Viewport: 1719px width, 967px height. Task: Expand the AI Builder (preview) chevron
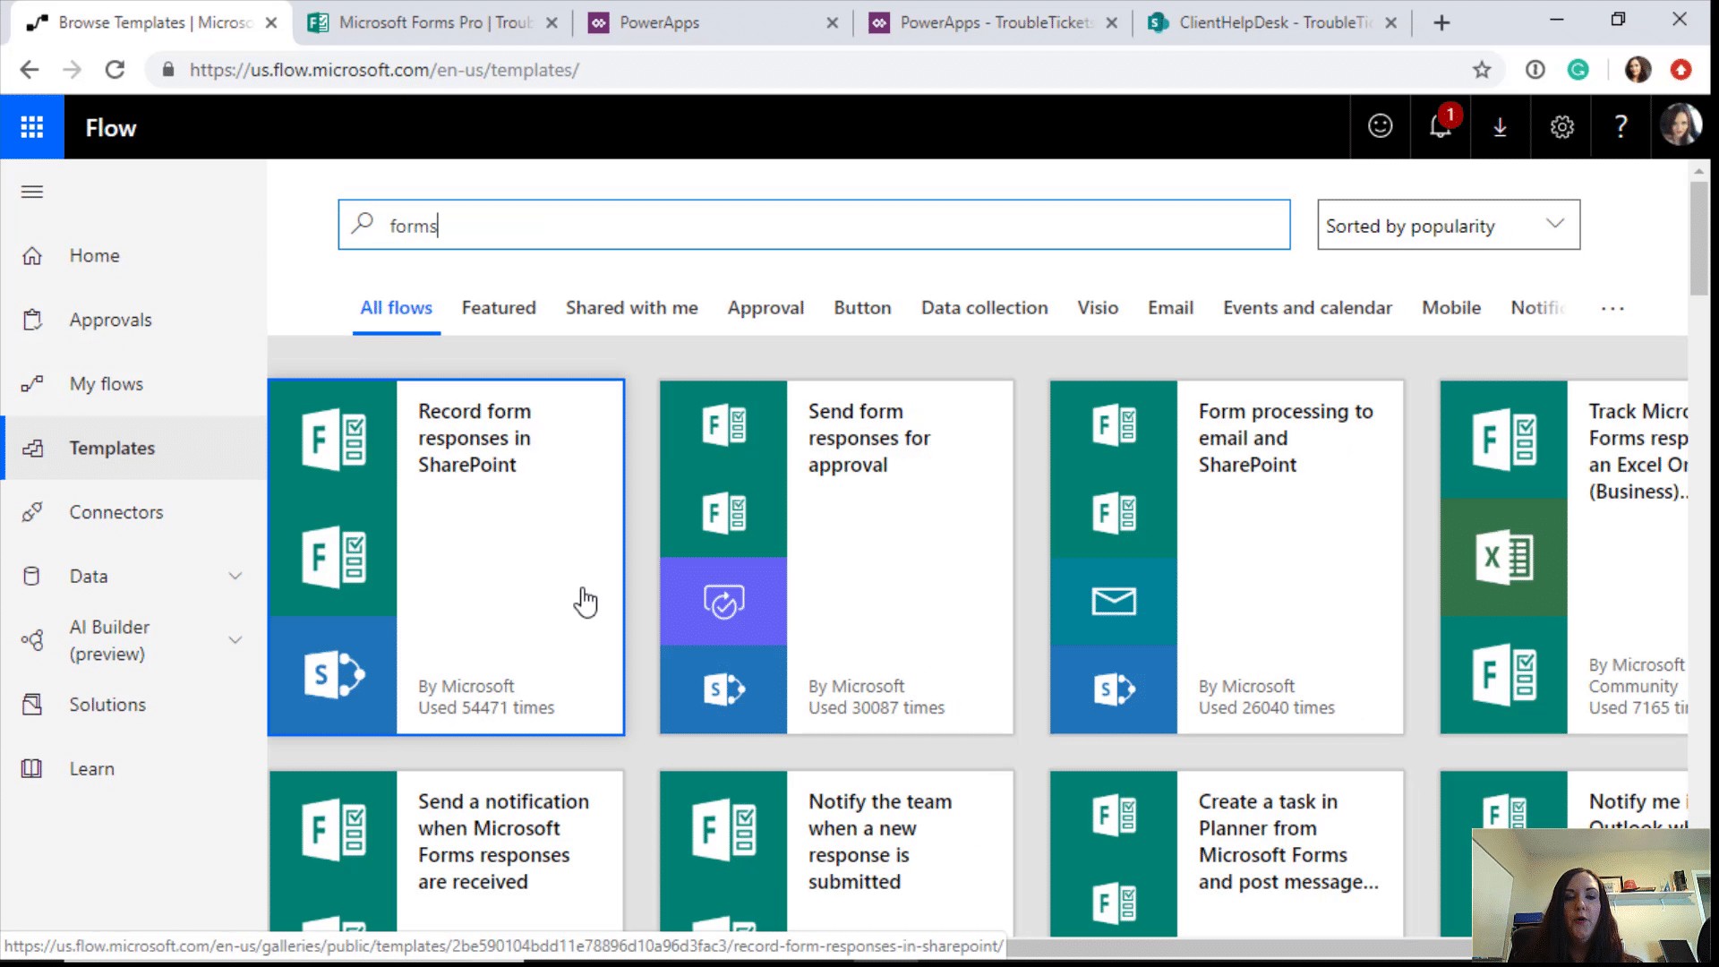click(x=235, y=640)
